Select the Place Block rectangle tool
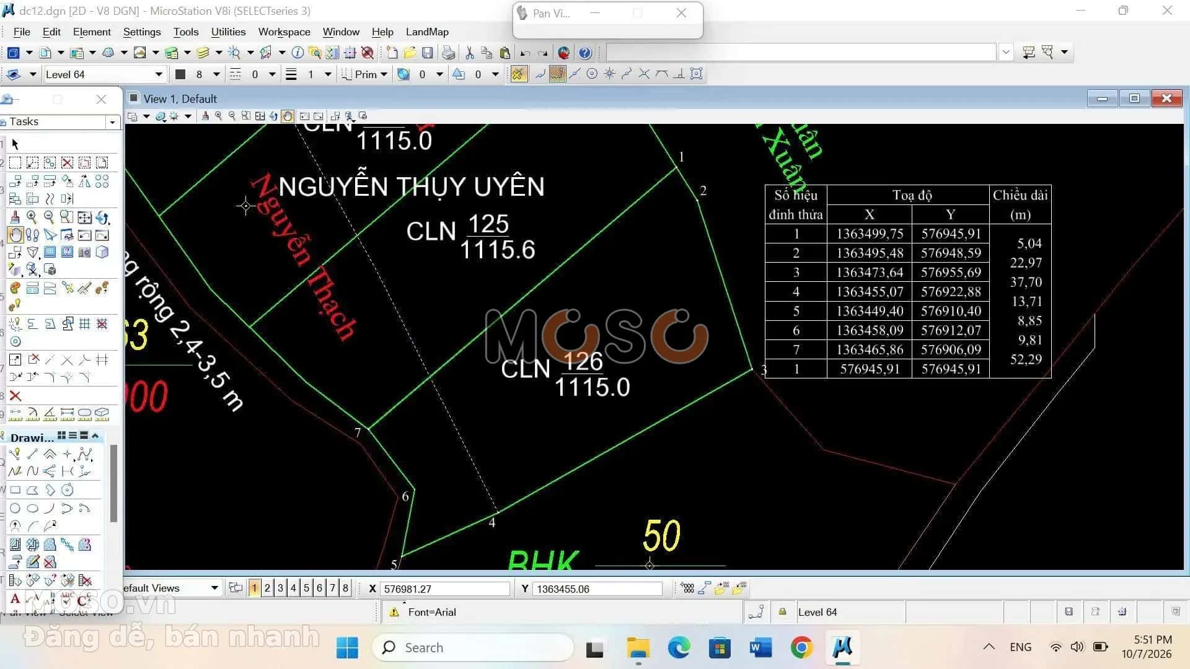 [15, 490]
